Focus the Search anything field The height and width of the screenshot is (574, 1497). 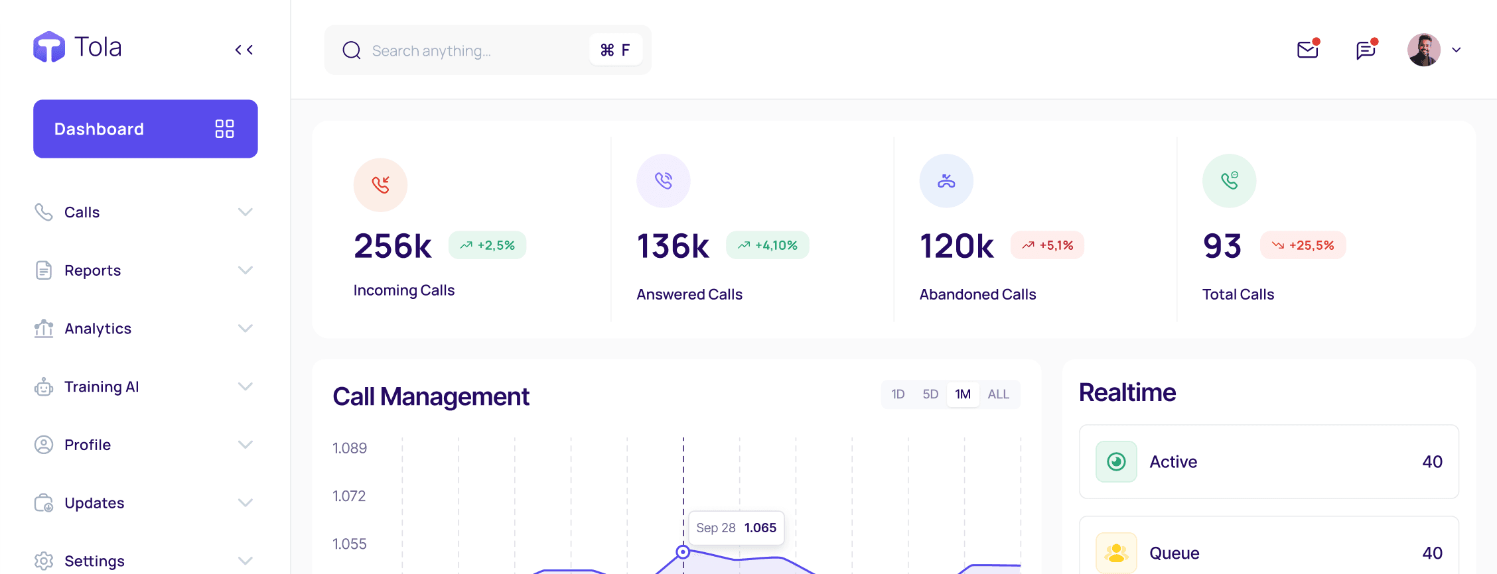(488, 50)
